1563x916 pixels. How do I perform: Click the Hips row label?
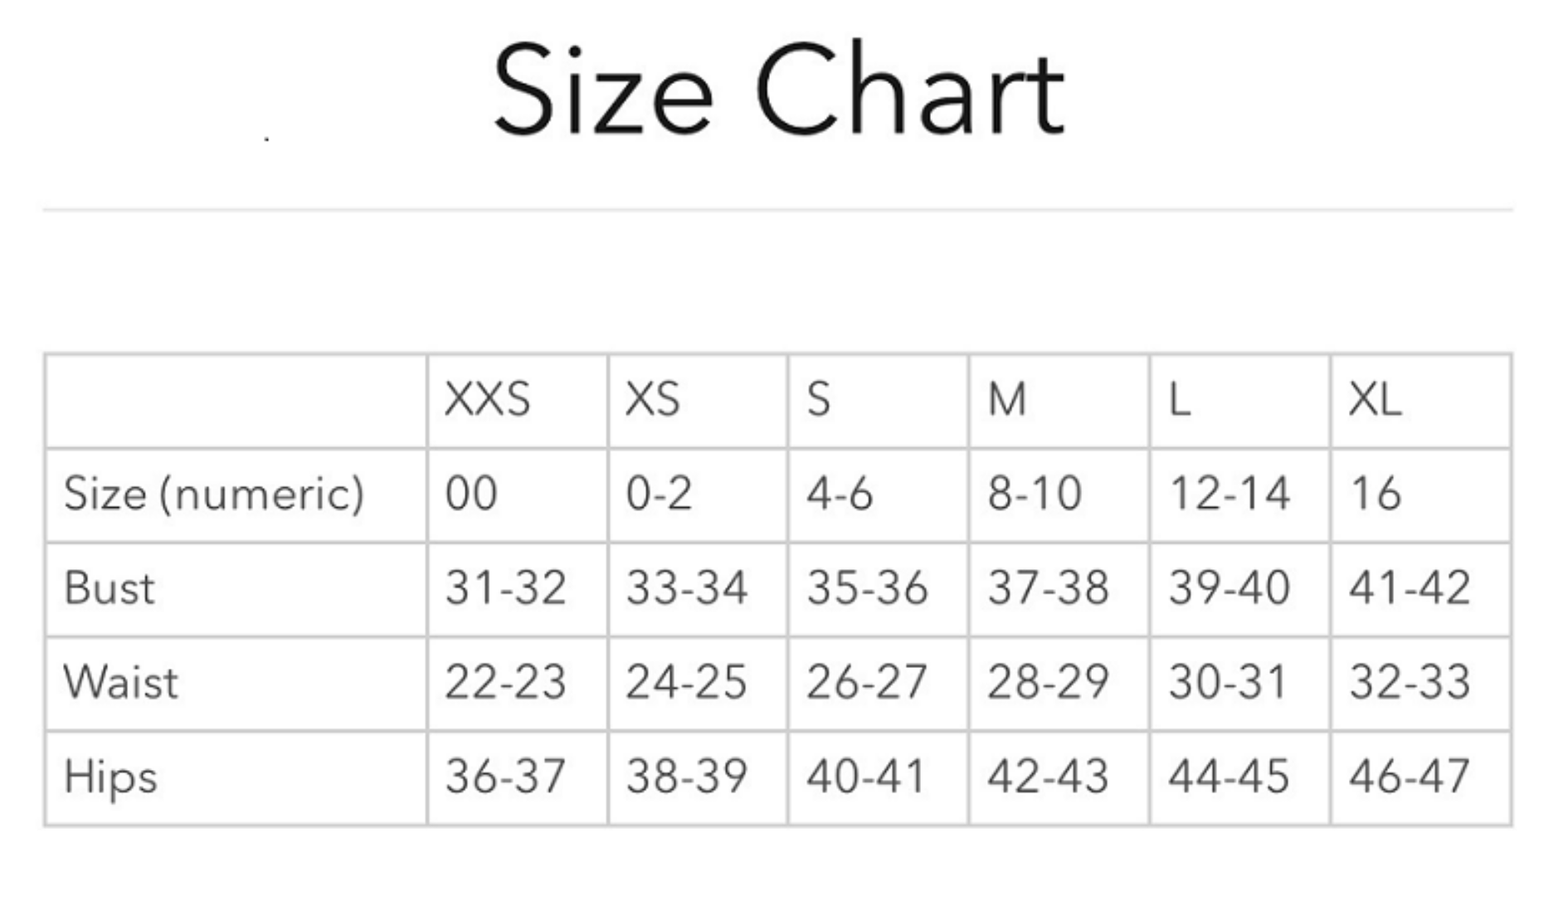[110, 778]
